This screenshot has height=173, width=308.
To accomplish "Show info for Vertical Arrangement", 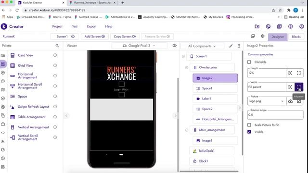I will [x=55, y=127].
